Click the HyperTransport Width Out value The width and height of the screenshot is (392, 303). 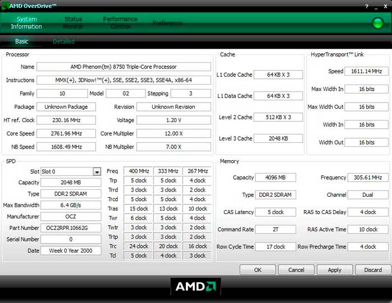366,142
